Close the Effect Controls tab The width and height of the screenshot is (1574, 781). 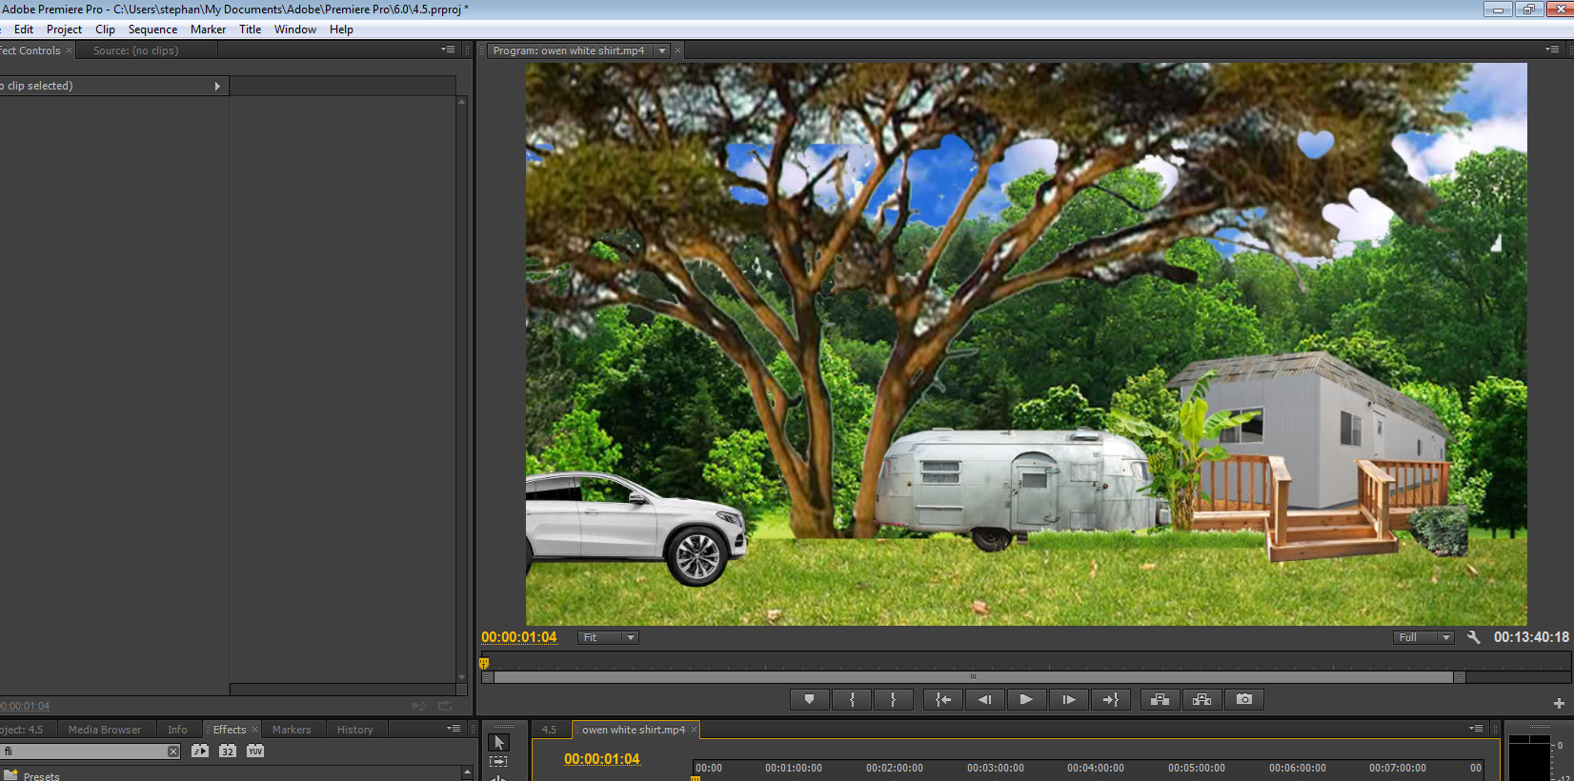pos(69,50)
